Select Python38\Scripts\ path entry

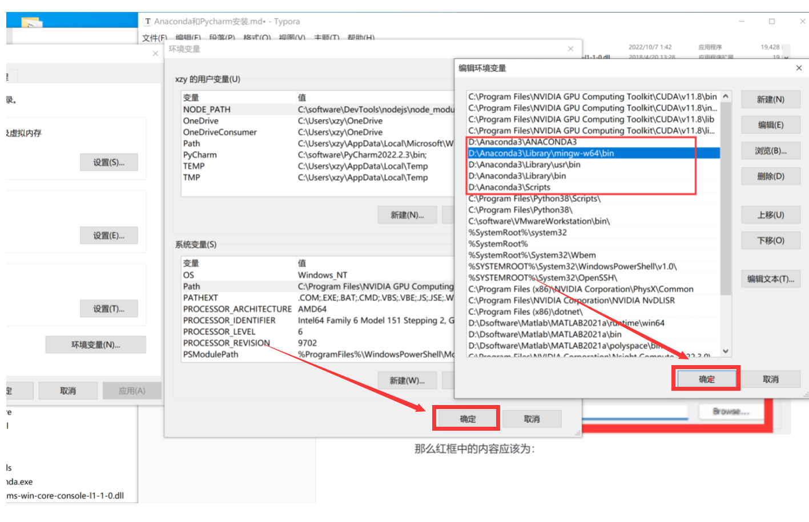593,199
